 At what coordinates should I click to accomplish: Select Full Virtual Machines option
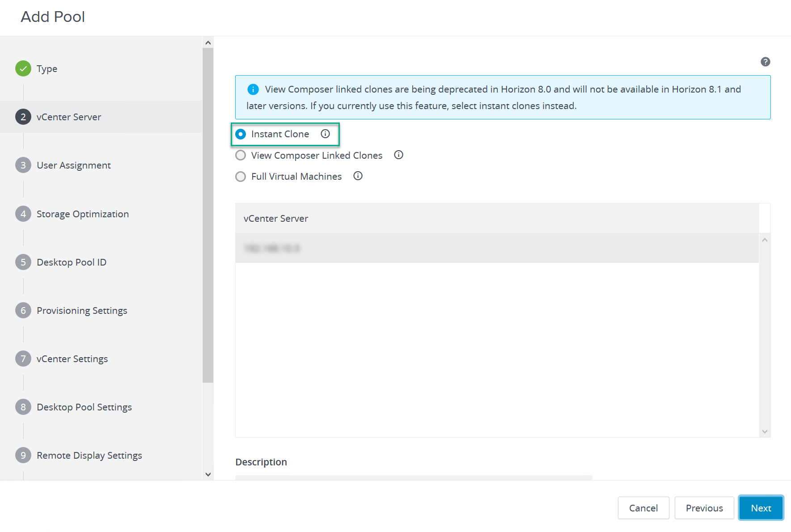[x=241, y=176]
